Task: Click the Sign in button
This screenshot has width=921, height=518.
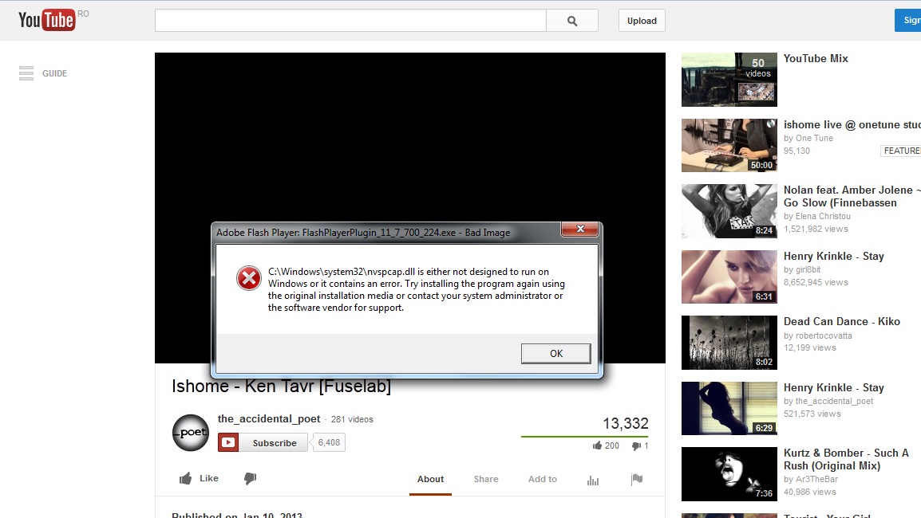Action: (910, 20)
